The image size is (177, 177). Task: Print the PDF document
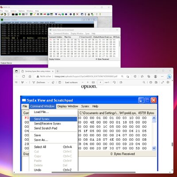[151, 82]
